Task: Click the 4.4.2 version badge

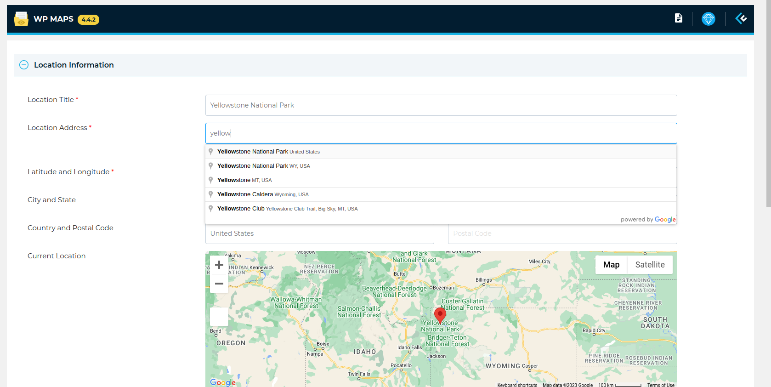Action: (89, 19)
